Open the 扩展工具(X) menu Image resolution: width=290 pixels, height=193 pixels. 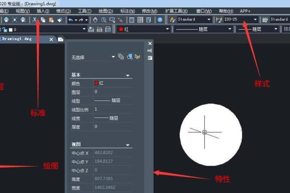pyautogui.click(x=176, y=11)
